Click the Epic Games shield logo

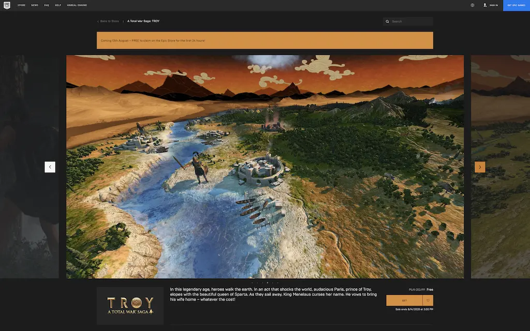pyautogui.click(x=7, y=5)
